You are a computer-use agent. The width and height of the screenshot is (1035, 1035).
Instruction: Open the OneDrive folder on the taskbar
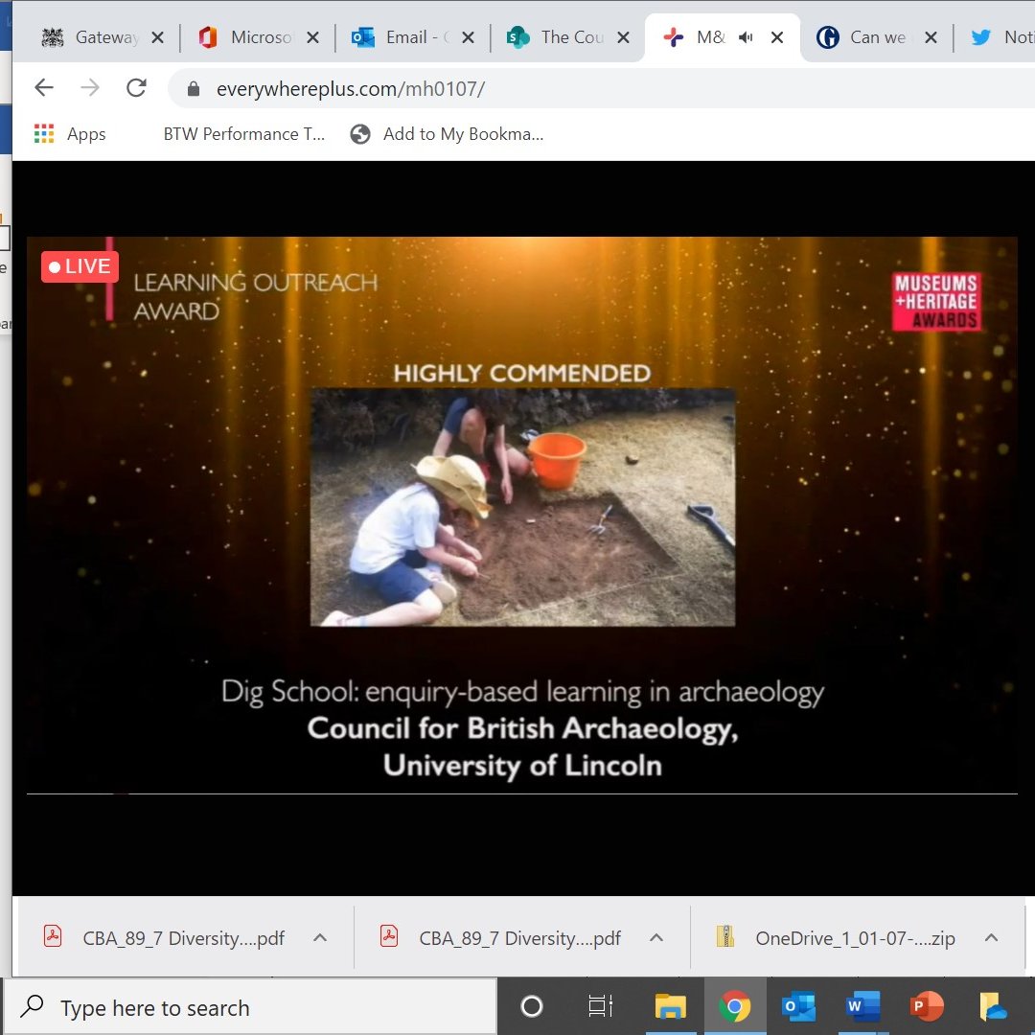[990, 1007]
